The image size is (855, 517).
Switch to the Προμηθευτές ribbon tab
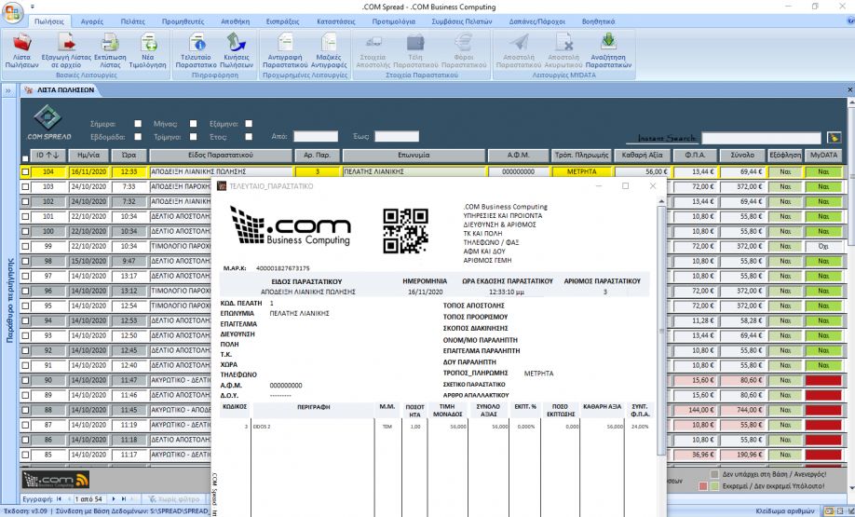(x=183, y=21)
